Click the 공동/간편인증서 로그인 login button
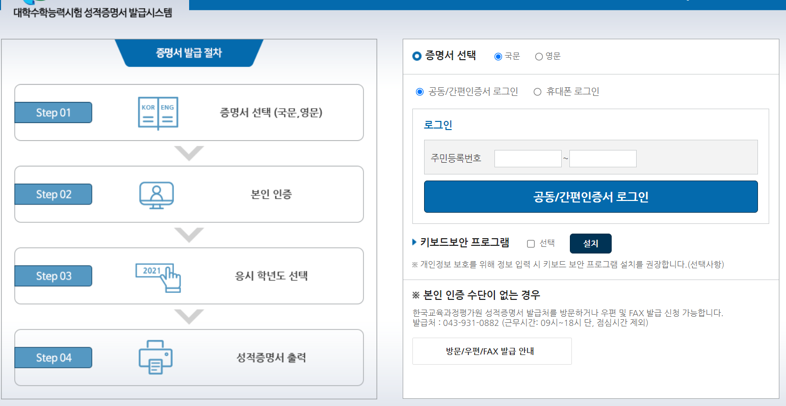Viewport: 786px width, 406px height. click(591, 196)
